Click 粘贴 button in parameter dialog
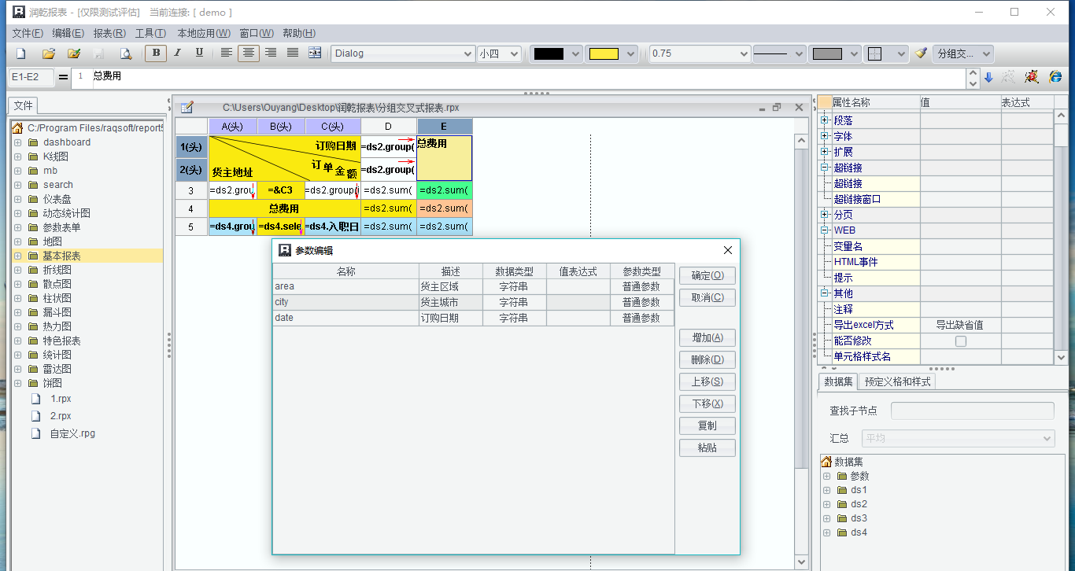 pyautogui.click(x=707, y=448)
